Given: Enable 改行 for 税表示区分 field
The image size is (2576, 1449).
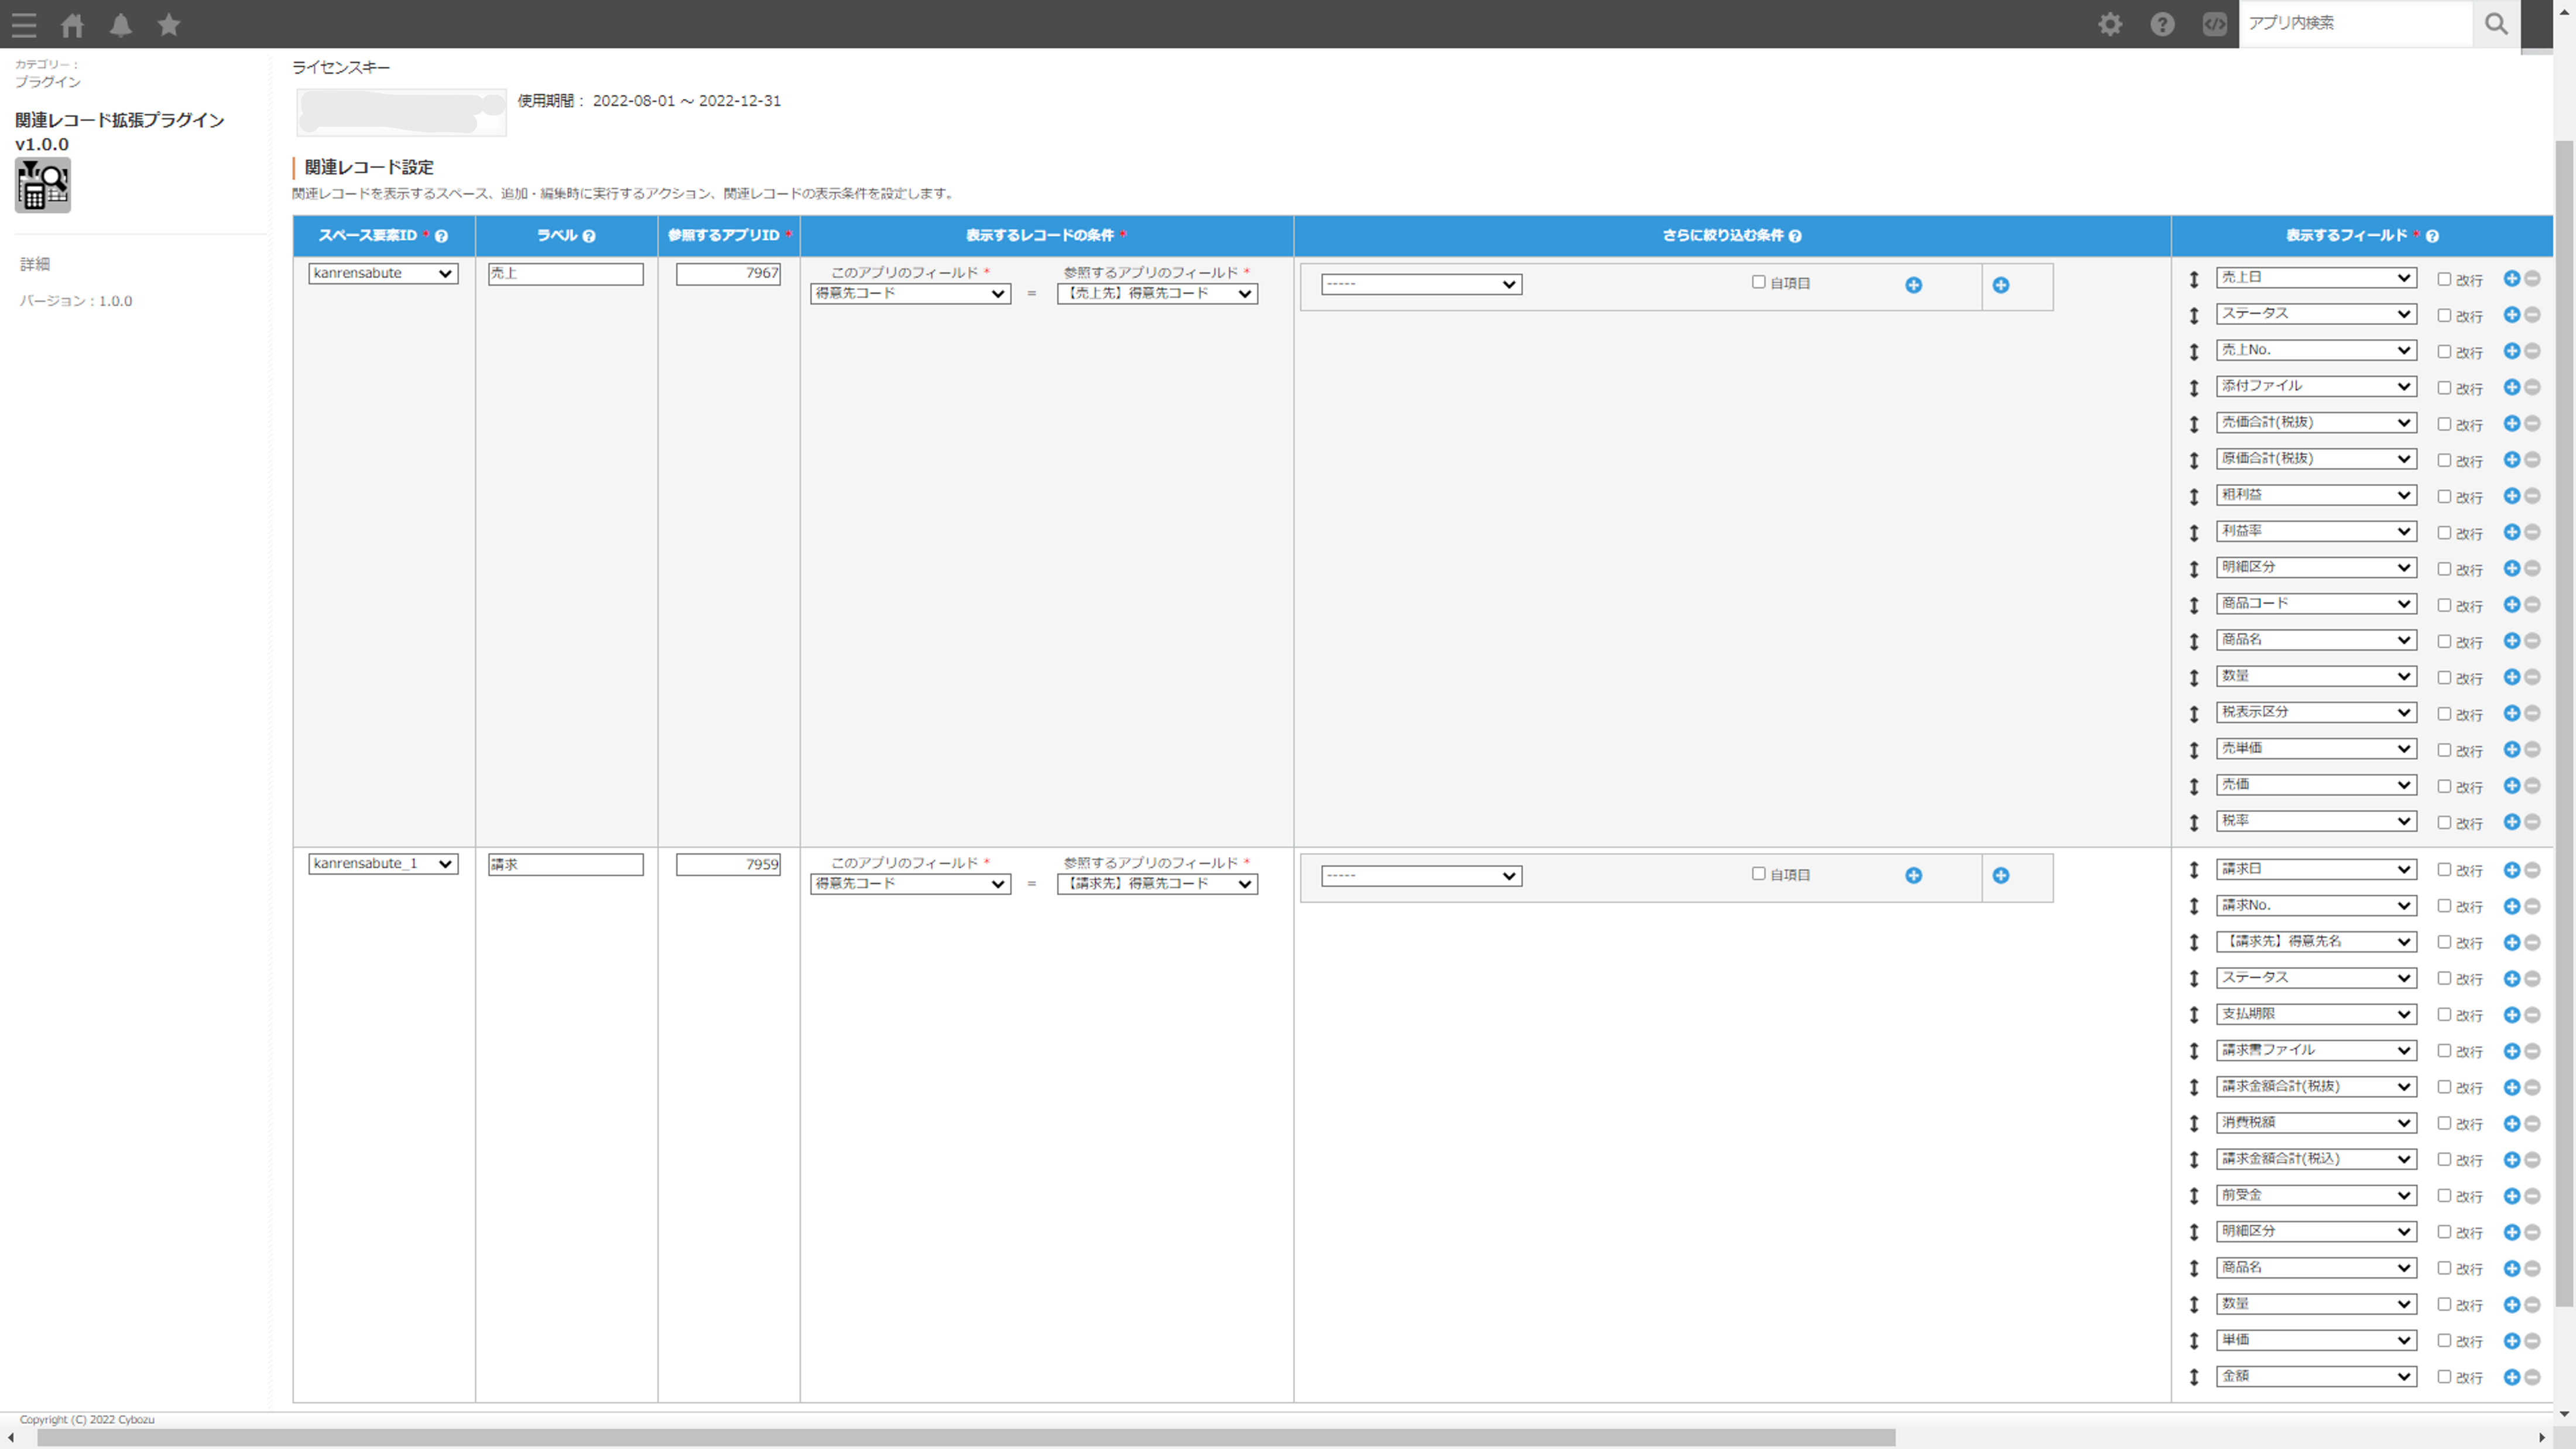Looking at the screenshot, I should coord(2443,714).
